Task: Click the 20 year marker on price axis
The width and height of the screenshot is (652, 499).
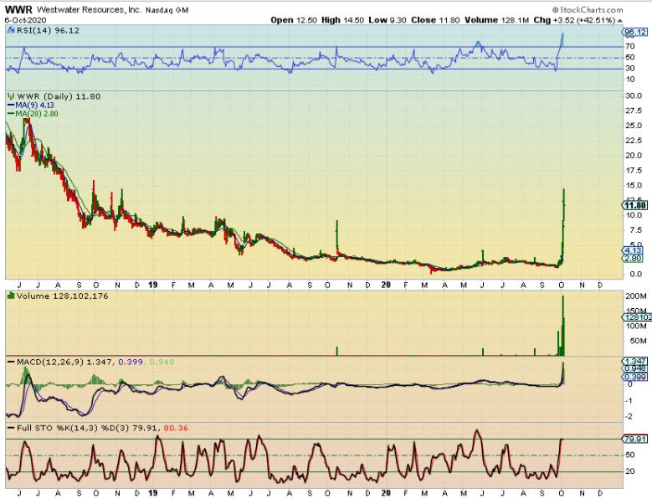Action: pos(386,285)
